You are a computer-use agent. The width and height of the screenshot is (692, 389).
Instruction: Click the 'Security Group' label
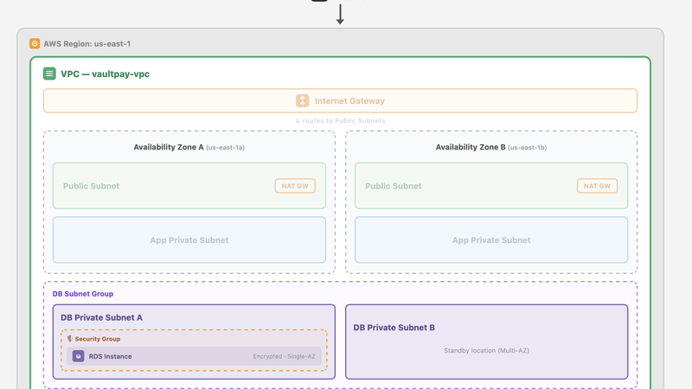coord(98,339)
